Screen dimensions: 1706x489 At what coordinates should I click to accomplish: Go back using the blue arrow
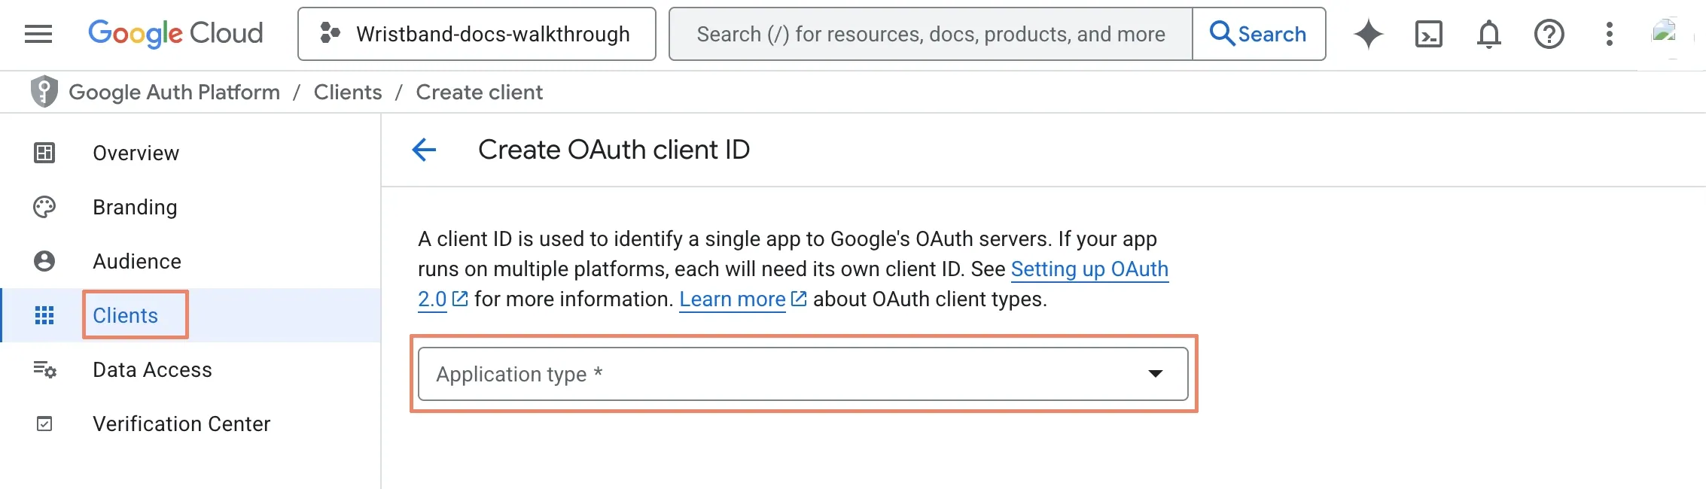(x=424, y=150)
